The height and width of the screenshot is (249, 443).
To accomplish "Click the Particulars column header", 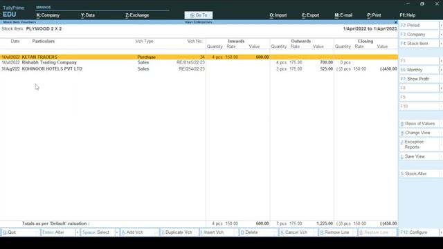I will (x=43, y=41).
